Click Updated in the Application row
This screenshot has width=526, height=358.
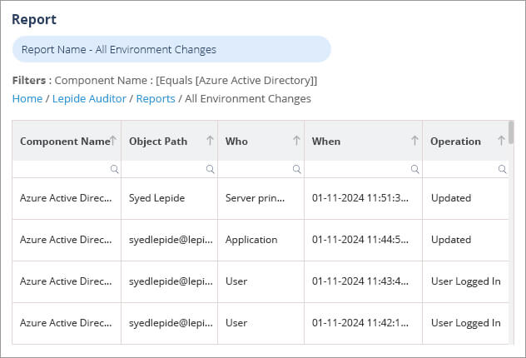click(x=466, y=240)
